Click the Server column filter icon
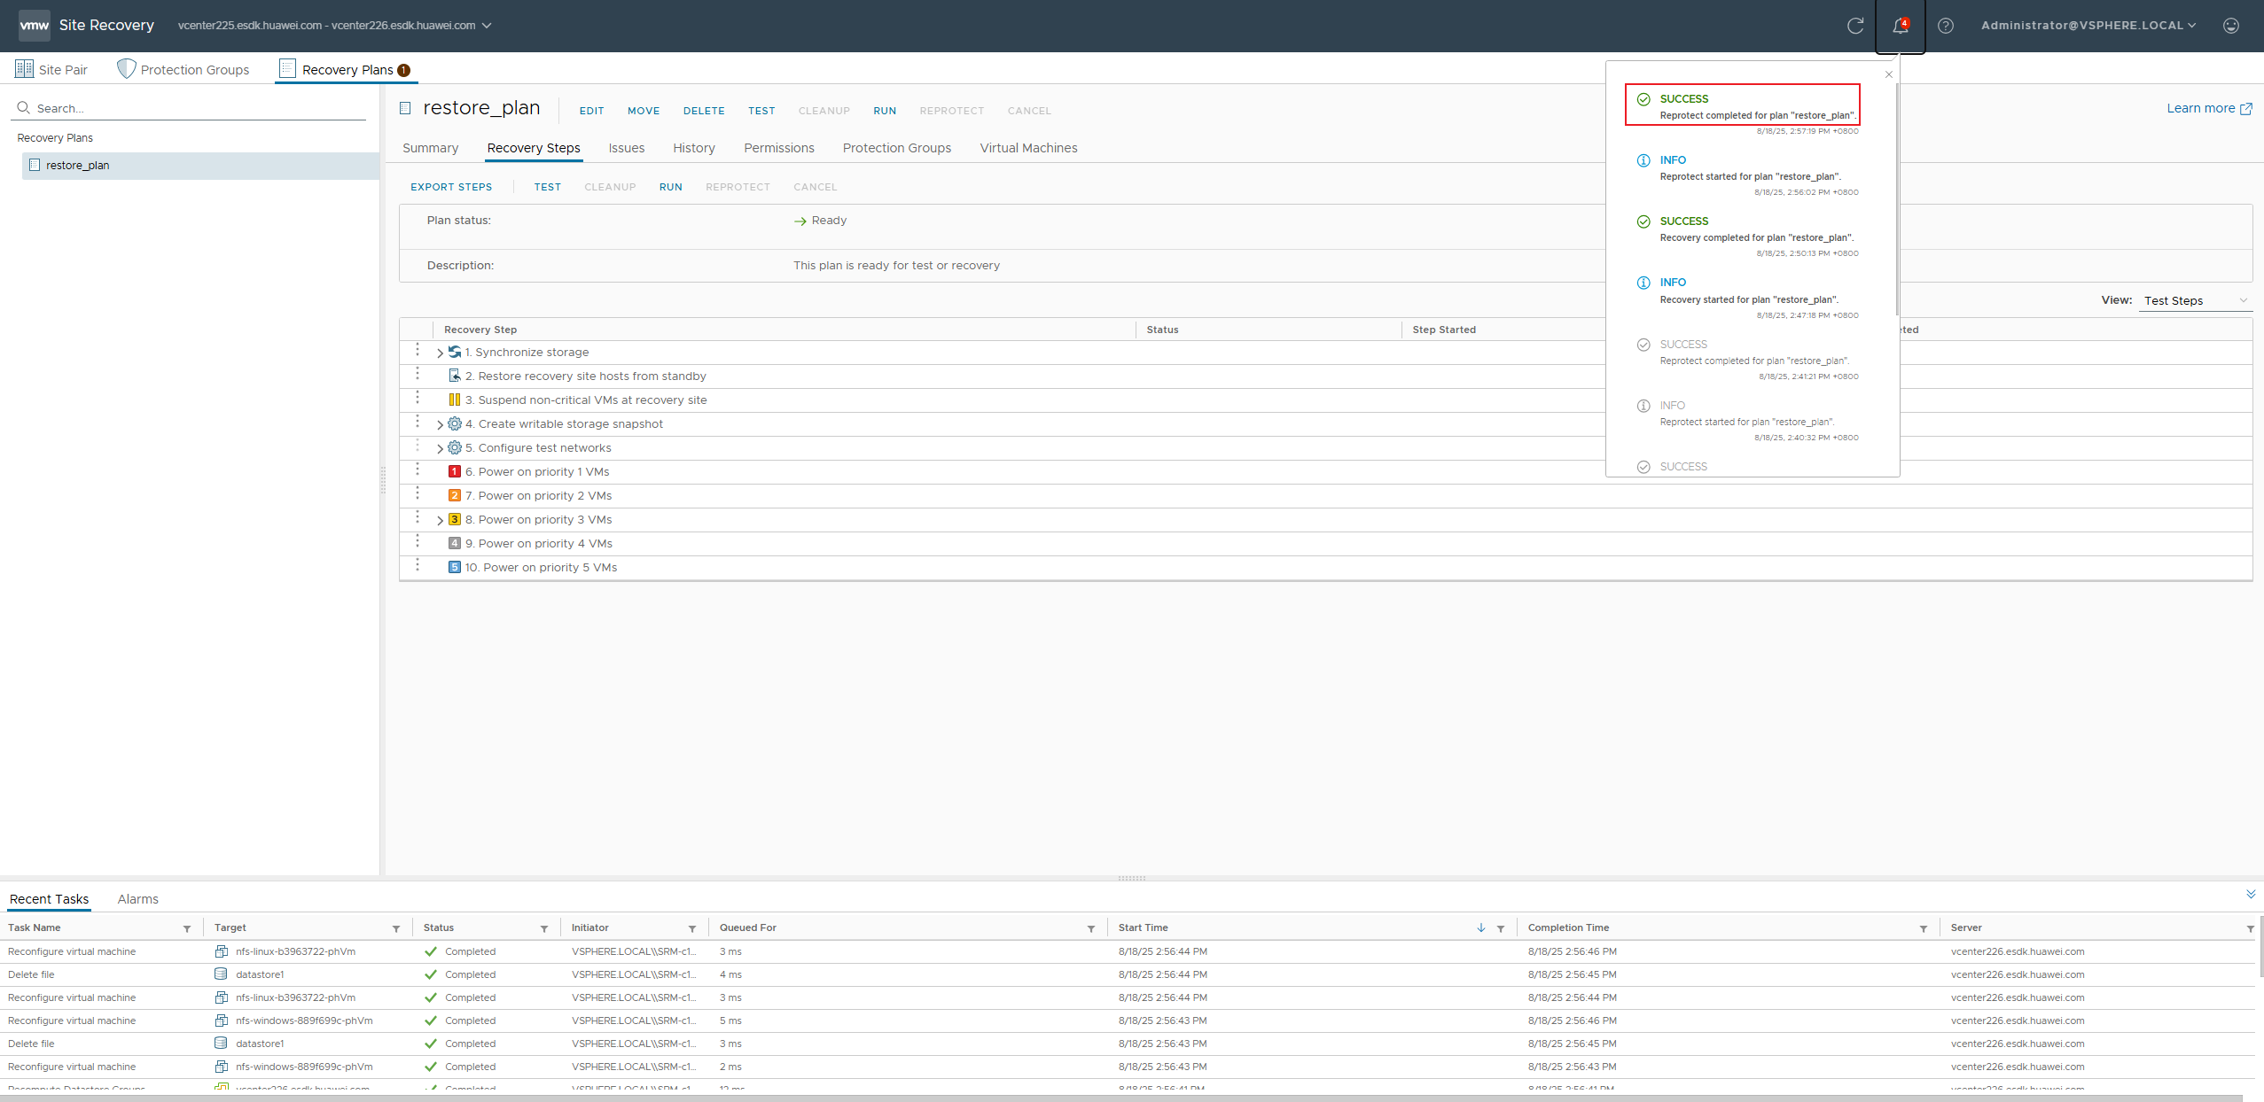The width and height of the screenshot is (2264, 1102). [2250, 928]
